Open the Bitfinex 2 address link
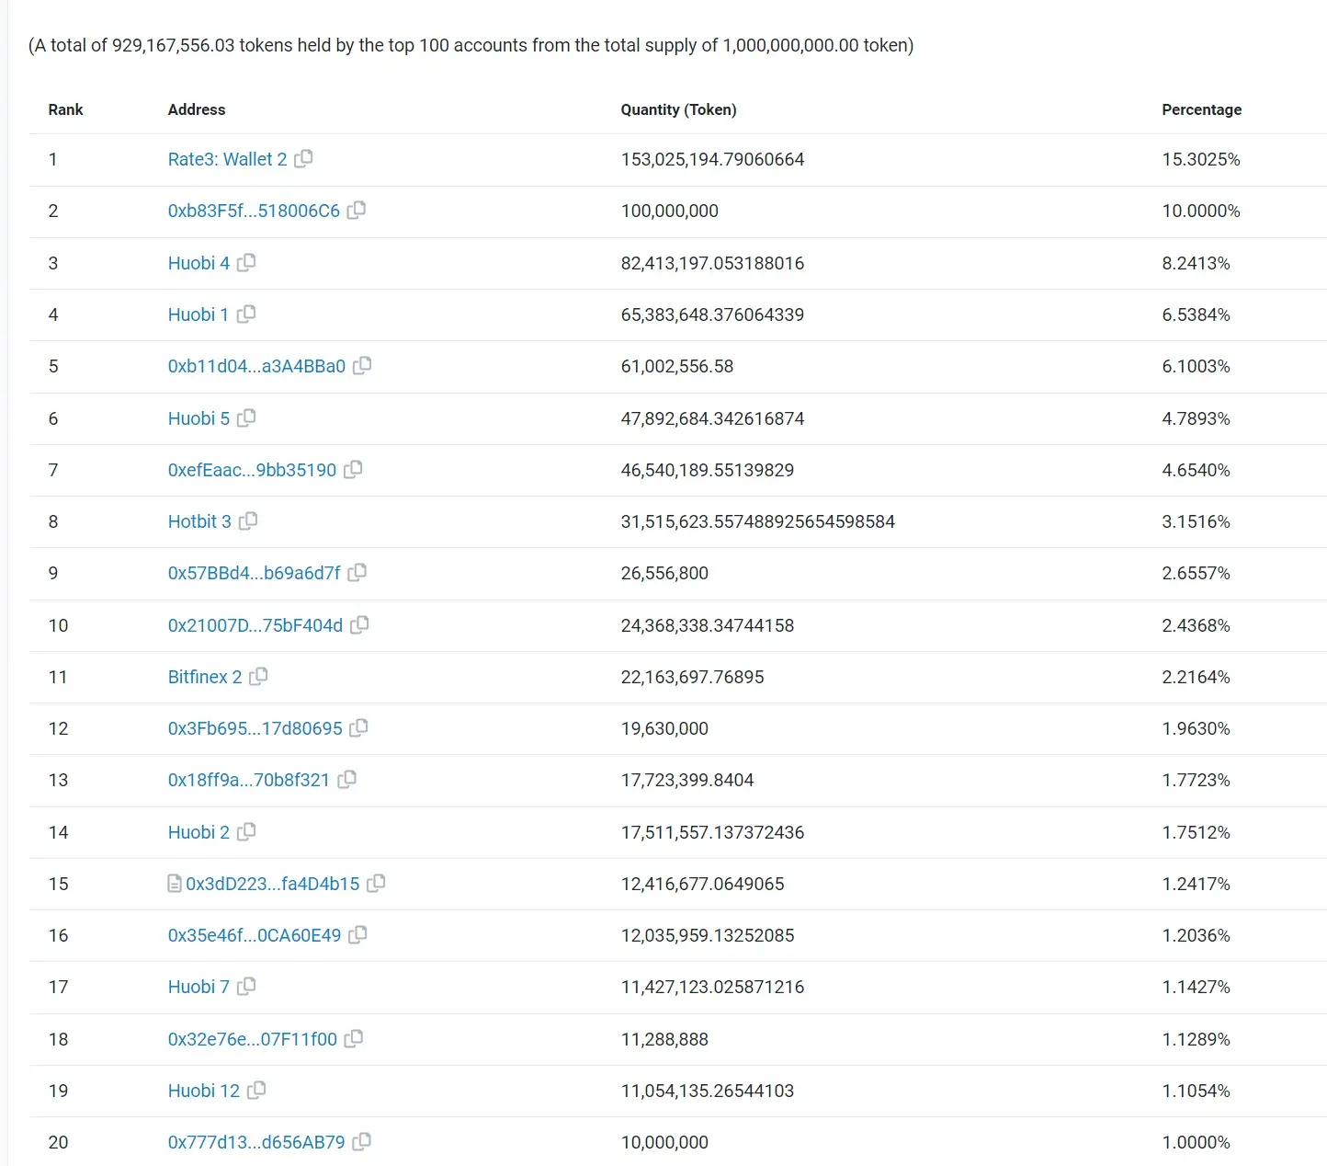The image size is (1327, 1166). click(x=204, y=677)
